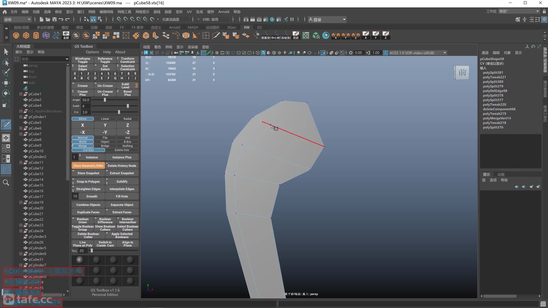Click the 前 view cube face
This screenshot has width=548, height=308.
pos(462,72)
